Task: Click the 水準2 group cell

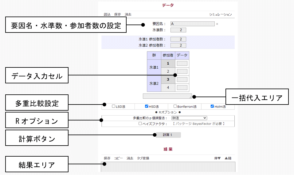Action: [x=154, y=84]
